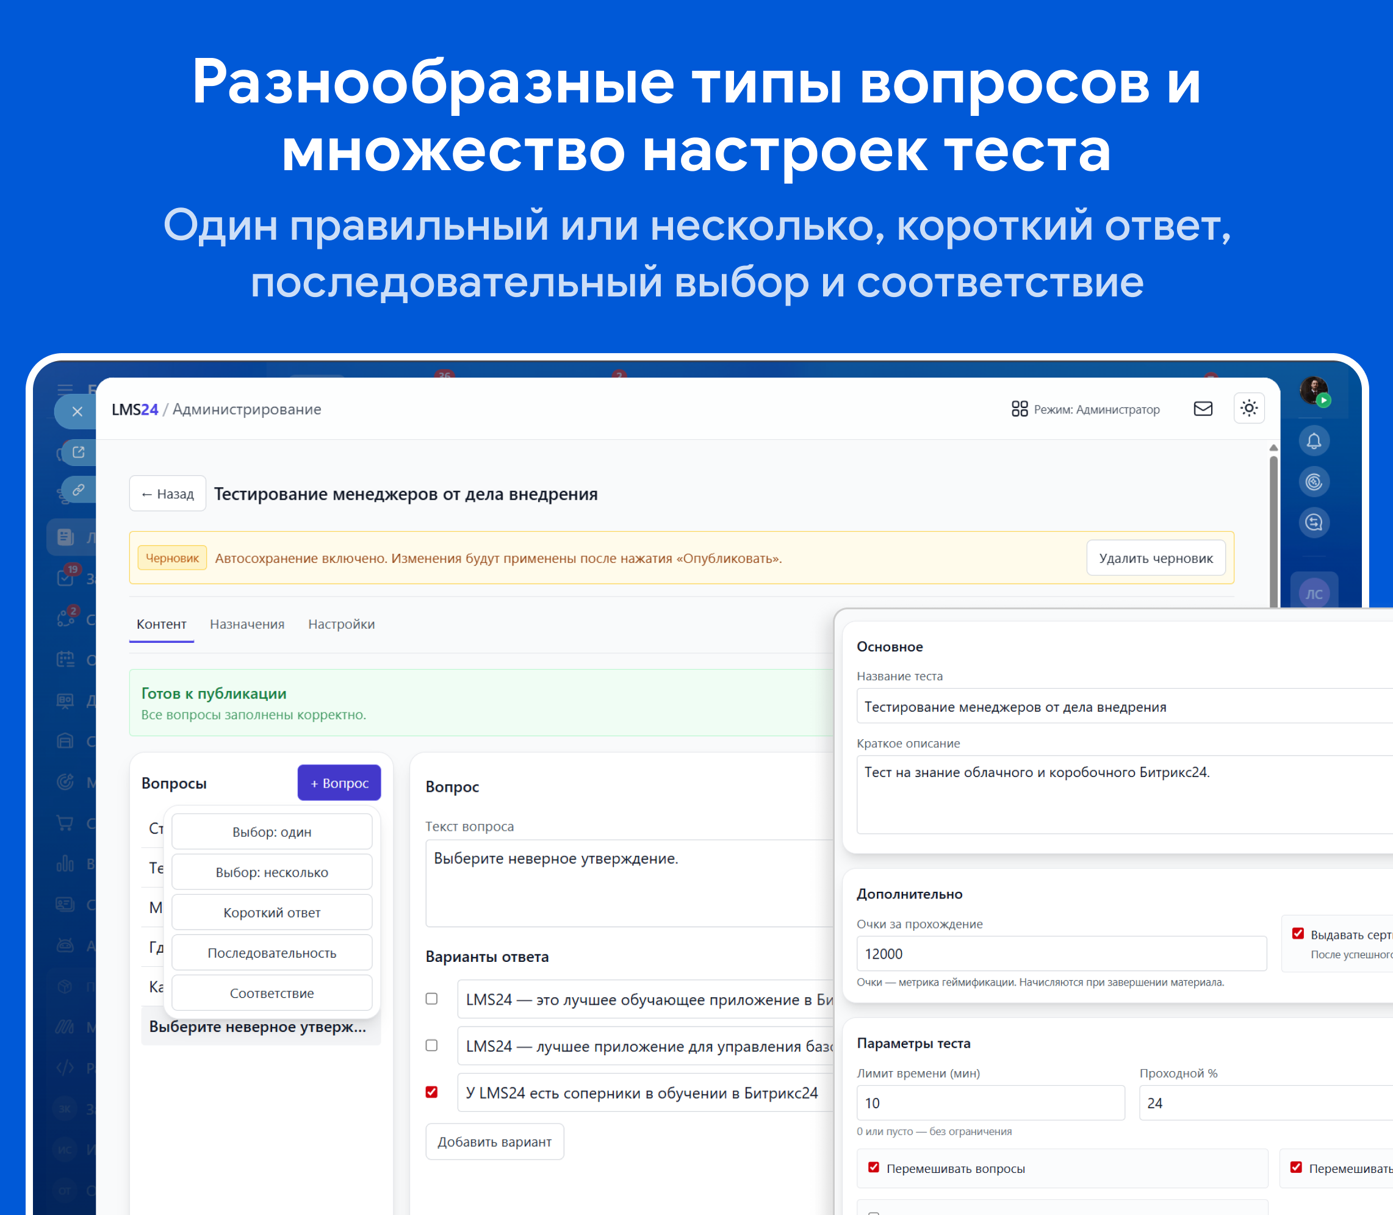Select 'Выбор: несколько' question type
Image resolution: width=1393 pixels, height=1215 pixels.
[272, 873]
